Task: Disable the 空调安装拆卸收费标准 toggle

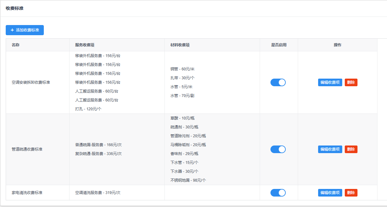Action: coord(278,82)
